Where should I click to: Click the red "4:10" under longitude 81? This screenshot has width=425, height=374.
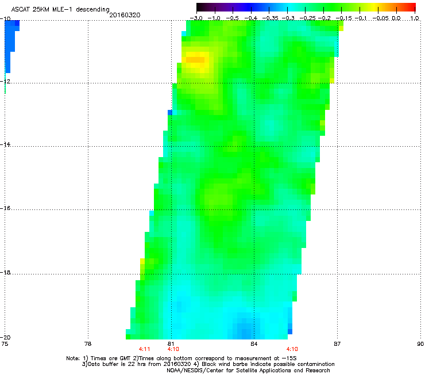point(173,349)
